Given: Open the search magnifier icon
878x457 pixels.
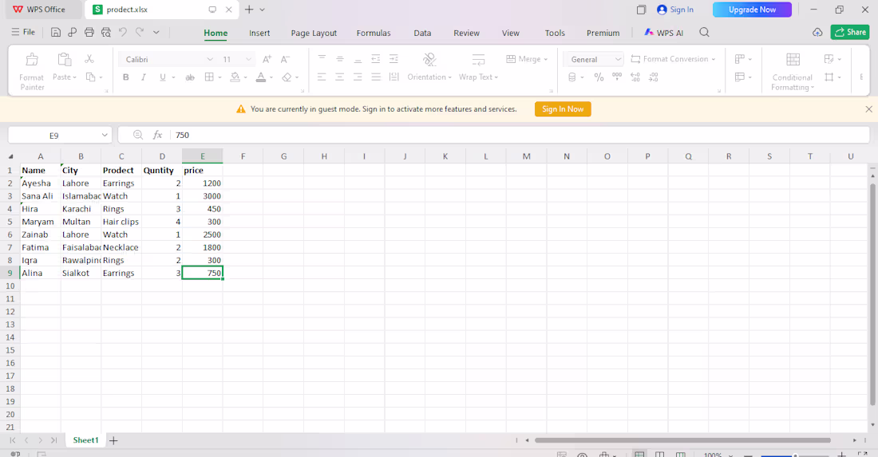Looking at the screenshot, I should pyautogui.click(x=705, y=33).
